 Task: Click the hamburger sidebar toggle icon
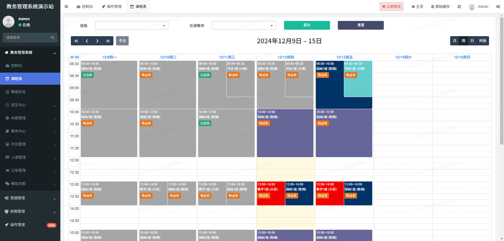click(66, 7)
